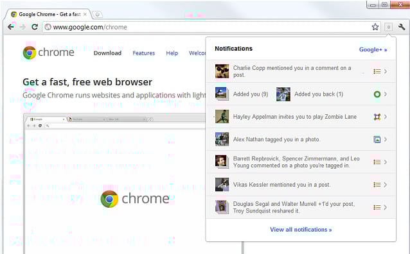Click the post icon on Barrett Repbrovick row
The height and width of the screenshot is (254, 410).
coord(377,162)
